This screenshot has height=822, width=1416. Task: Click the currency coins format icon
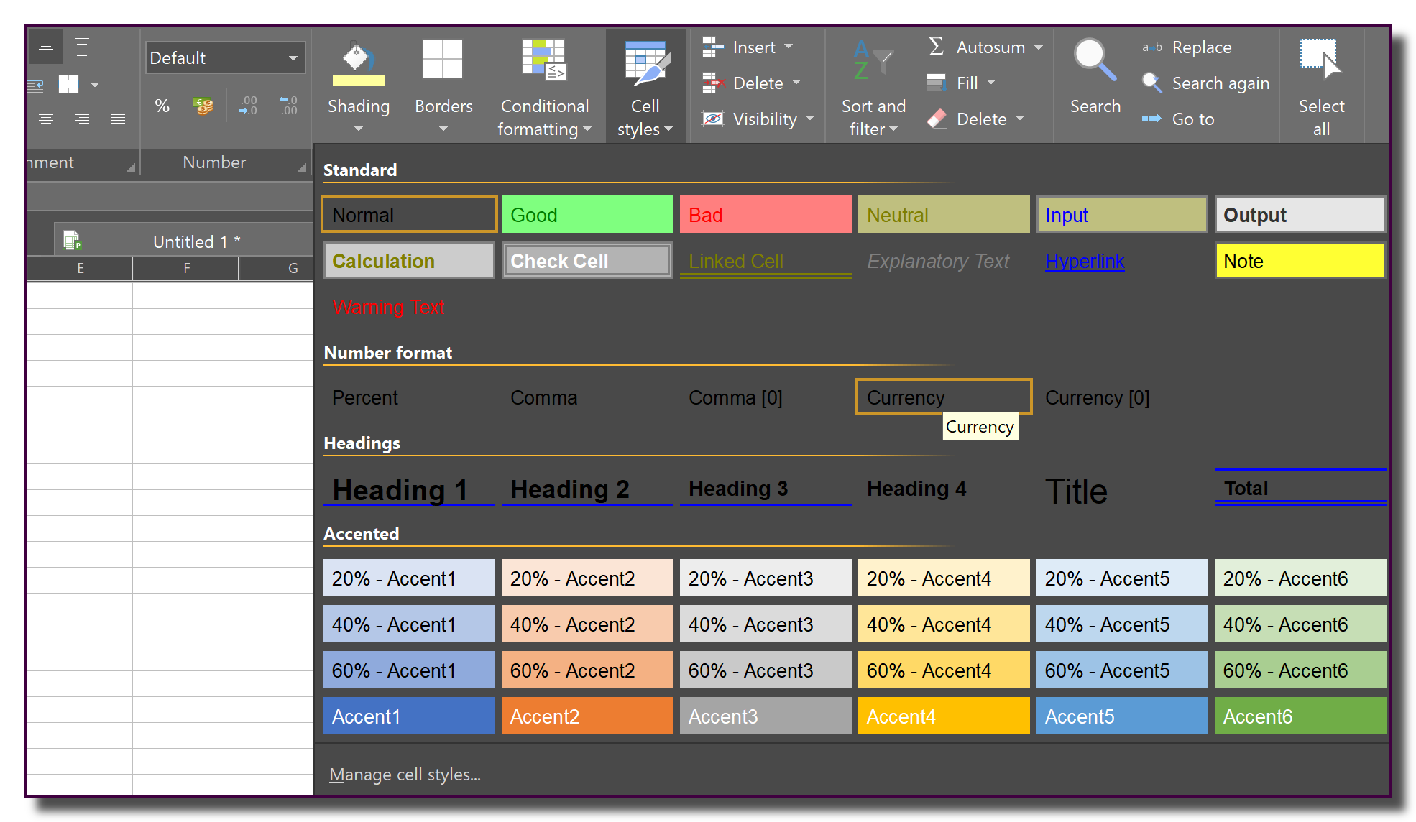(203, 106)
